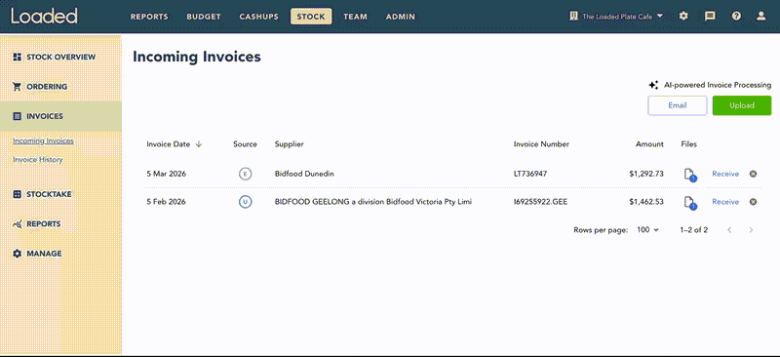Click the Loaded logo

coord(44,16)
